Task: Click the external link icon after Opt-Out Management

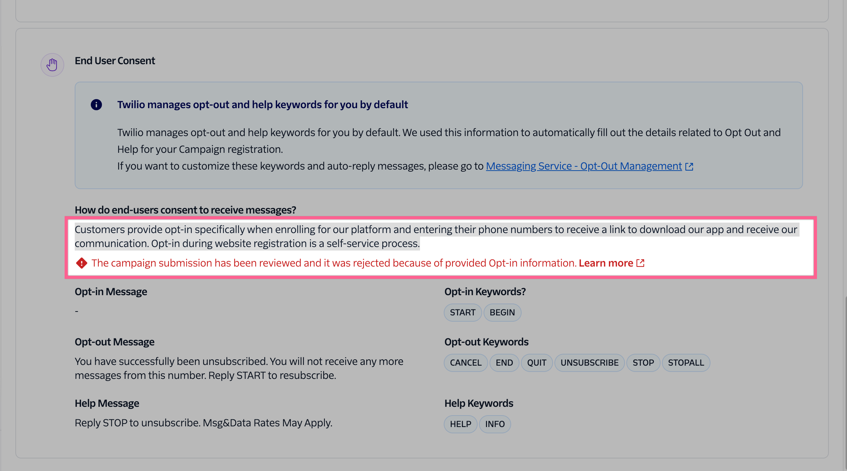Action: (x=689, y=167)
